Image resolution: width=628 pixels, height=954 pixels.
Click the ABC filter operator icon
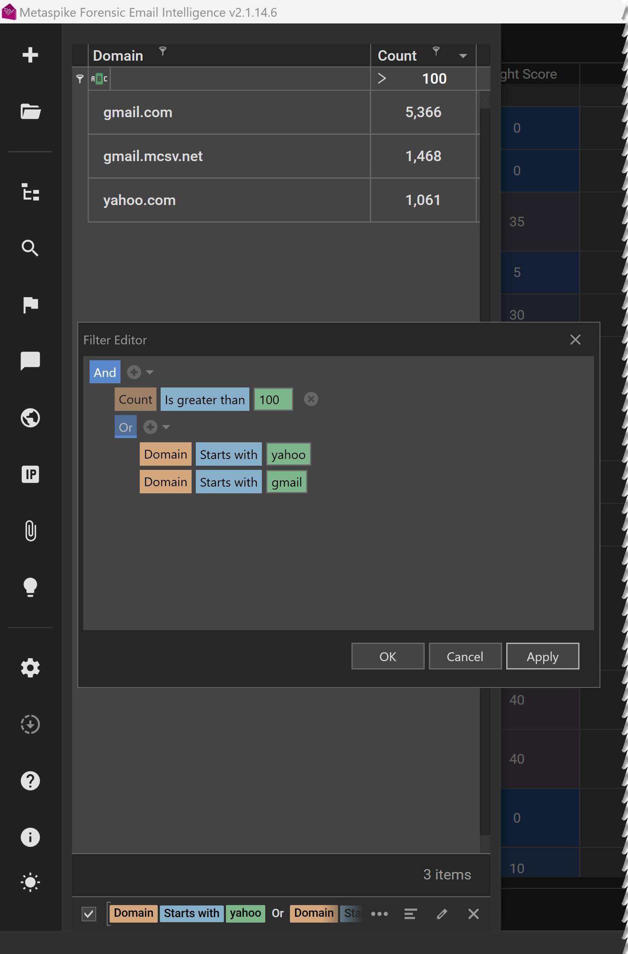click(99, 79)
